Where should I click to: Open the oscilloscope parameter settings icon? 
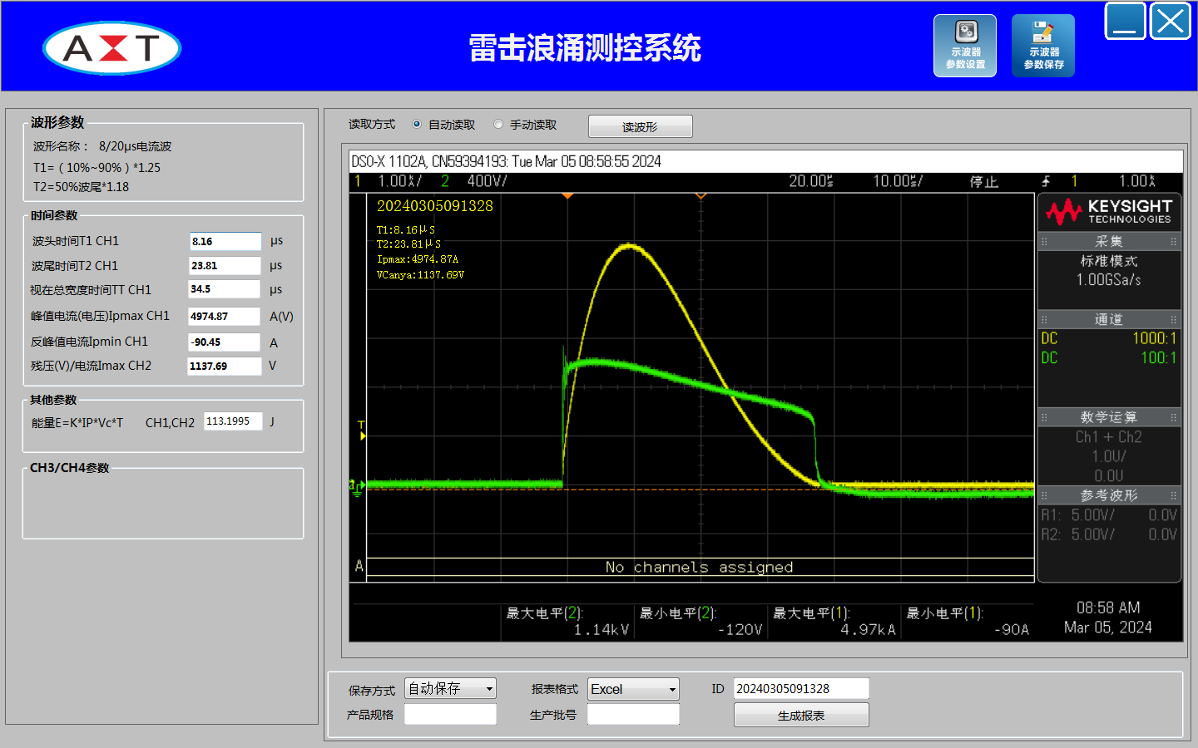pos(964,46)
